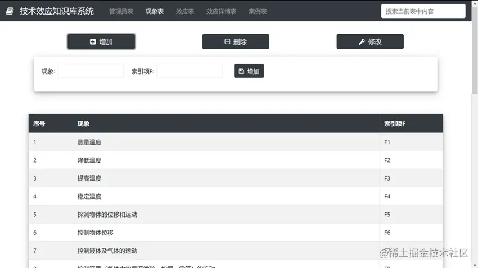The image size is (478, 268).
Task: Open the 效应详情表 tab
Action: click(222, 11)
